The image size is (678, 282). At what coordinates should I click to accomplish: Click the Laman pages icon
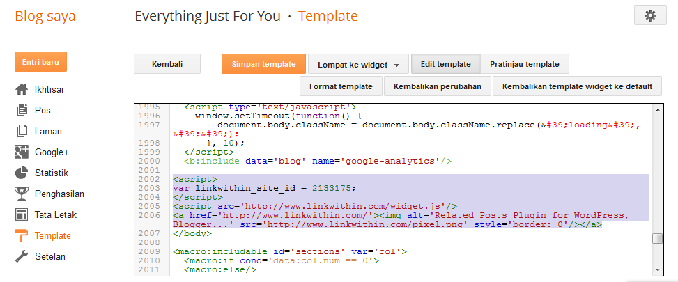(x=22, y=131)
